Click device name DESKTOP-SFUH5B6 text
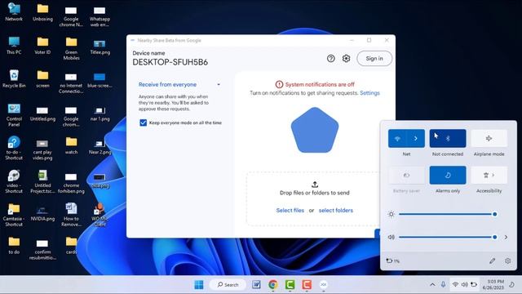Viewport: 522px width, 294px height. click(170, 62)
